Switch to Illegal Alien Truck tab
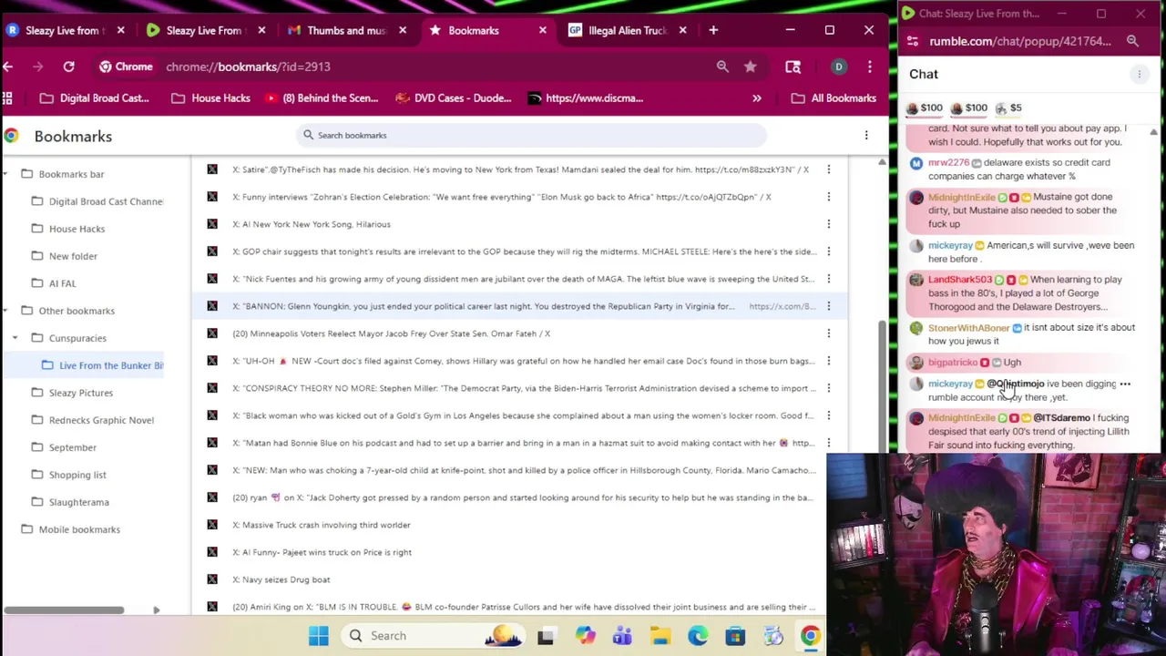The image size is (1166, 656). click(x=627, y=30)
